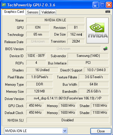Click the Technology field 65 nm
Image resolution: width=113 pixels, height=135 pixels.
pyautogui.click(x=38, y=34)
